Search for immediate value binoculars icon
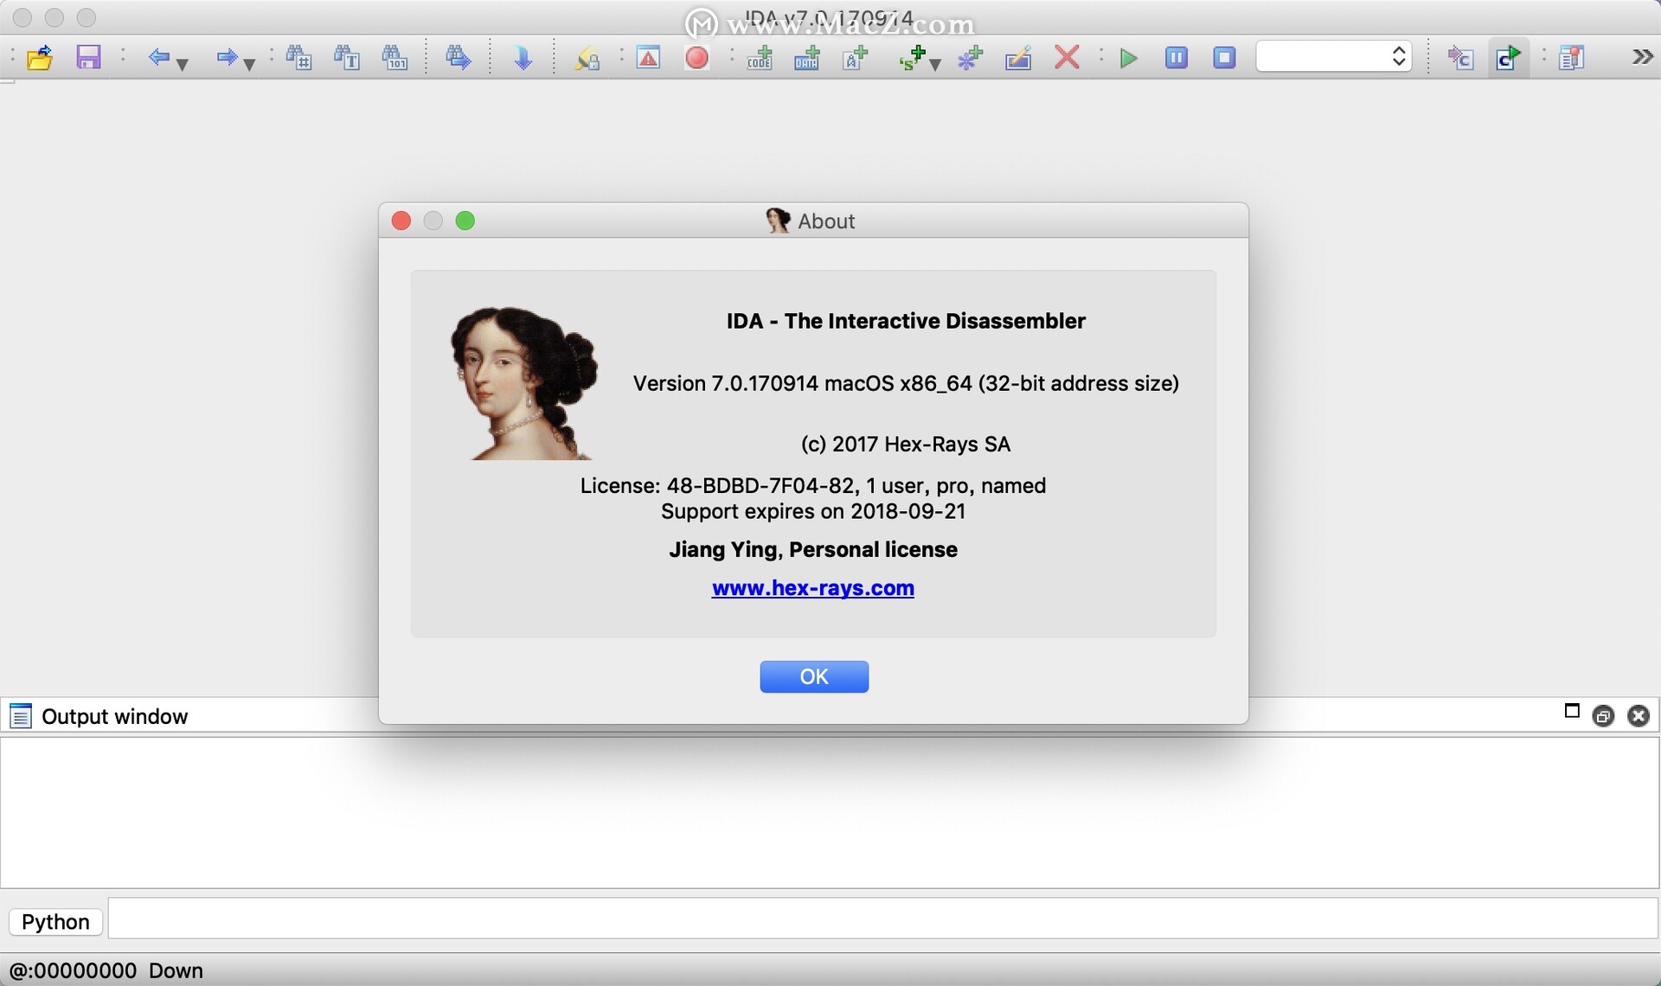Viewport: 1661px width, 986px height. coord(299,58)
